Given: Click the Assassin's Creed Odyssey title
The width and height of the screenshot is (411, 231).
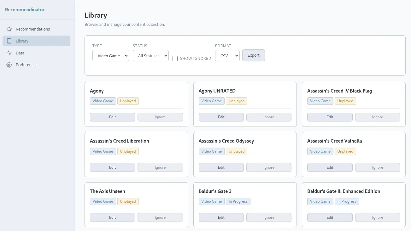Looking at the screenshot, I should pos(226,141).
